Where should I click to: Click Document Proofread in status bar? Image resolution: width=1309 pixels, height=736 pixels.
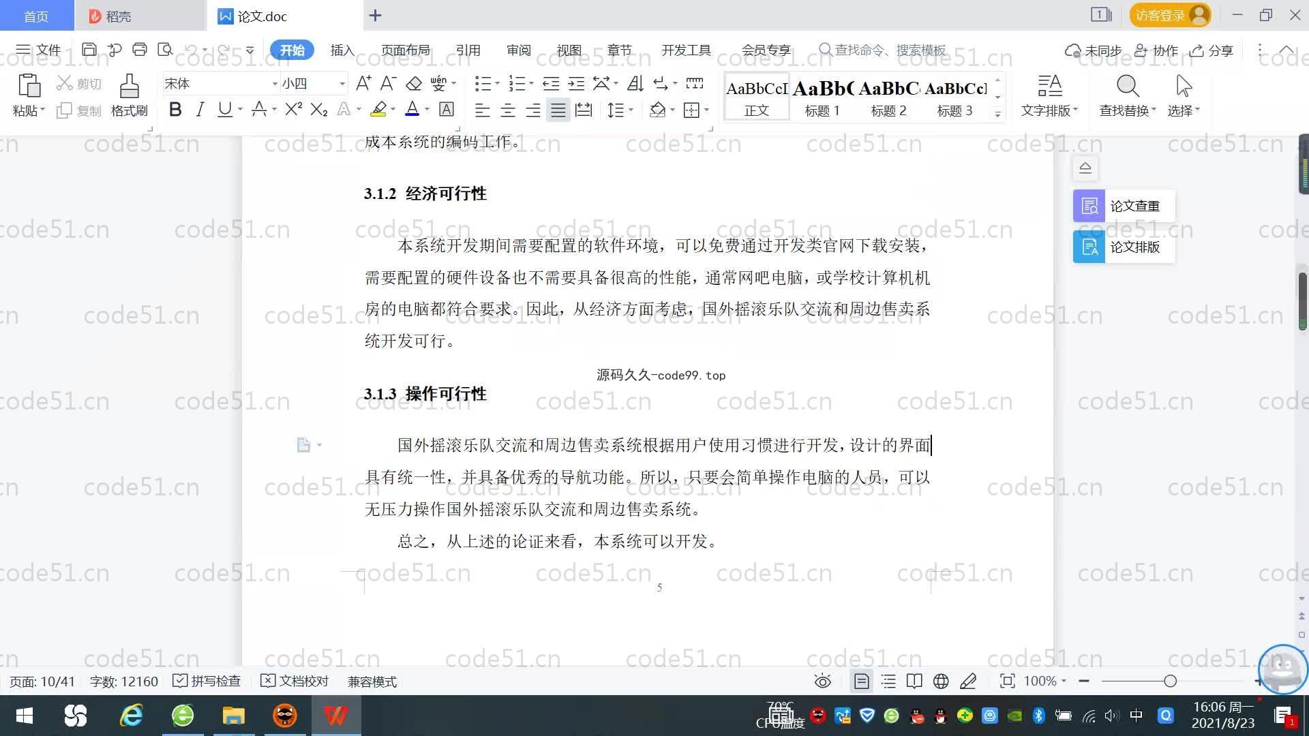point(295,681)
